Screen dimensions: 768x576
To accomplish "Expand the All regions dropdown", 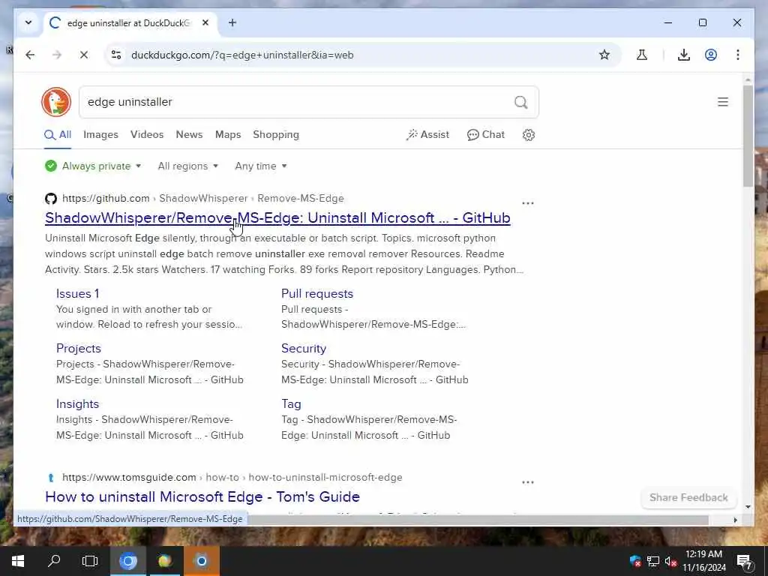I will (x=188, y=166).
